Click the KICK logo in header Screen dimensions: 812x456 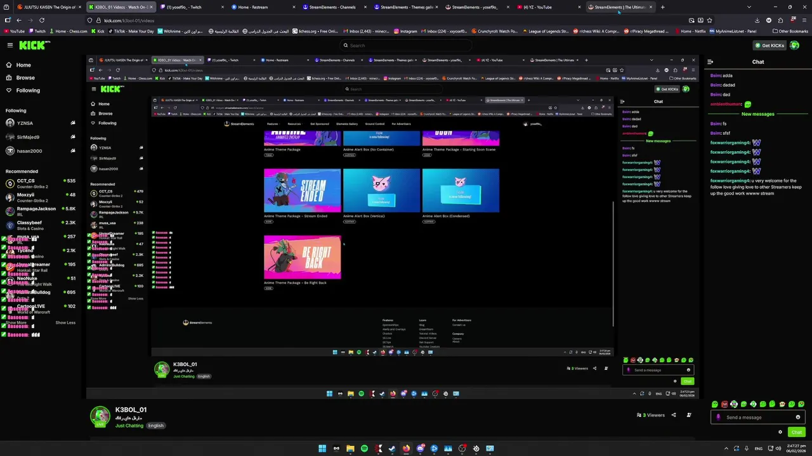pyautogui.click(x=34, y=45)
